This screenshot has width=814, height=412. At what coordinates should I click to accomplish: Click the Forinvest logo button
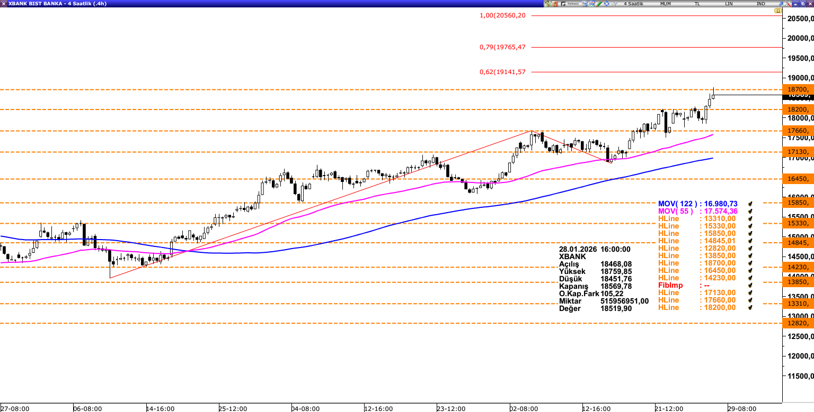pos(572,4)
